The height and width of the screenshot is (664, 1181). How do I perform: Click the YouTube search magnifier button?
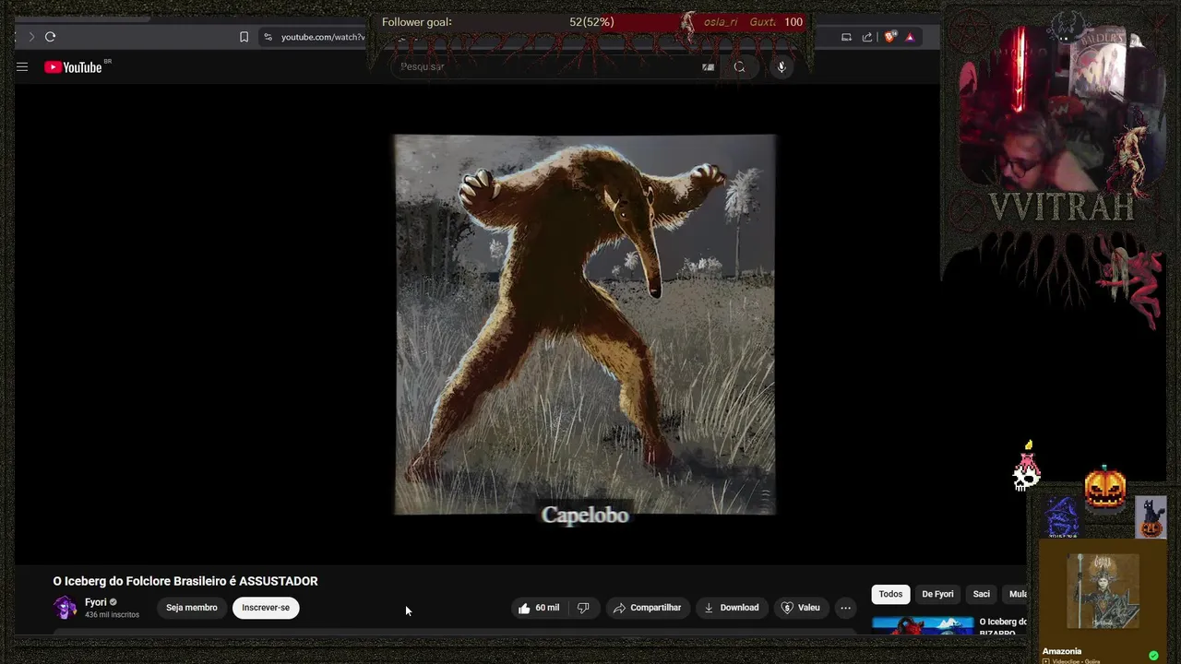739,66
